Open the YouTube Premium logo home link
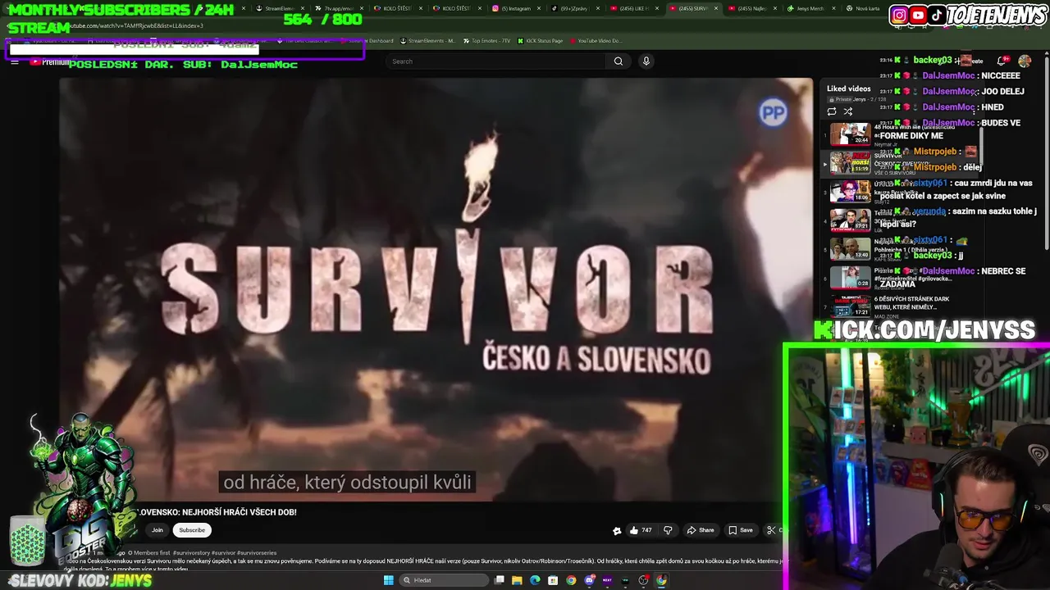Screen dimensions: 1050x590 click(x=49, y=62)
